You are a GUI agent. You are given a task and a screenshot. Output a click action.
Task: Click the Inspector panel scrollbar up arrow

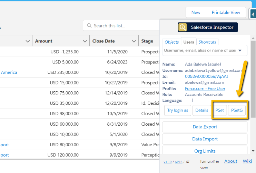pos(253,38)
